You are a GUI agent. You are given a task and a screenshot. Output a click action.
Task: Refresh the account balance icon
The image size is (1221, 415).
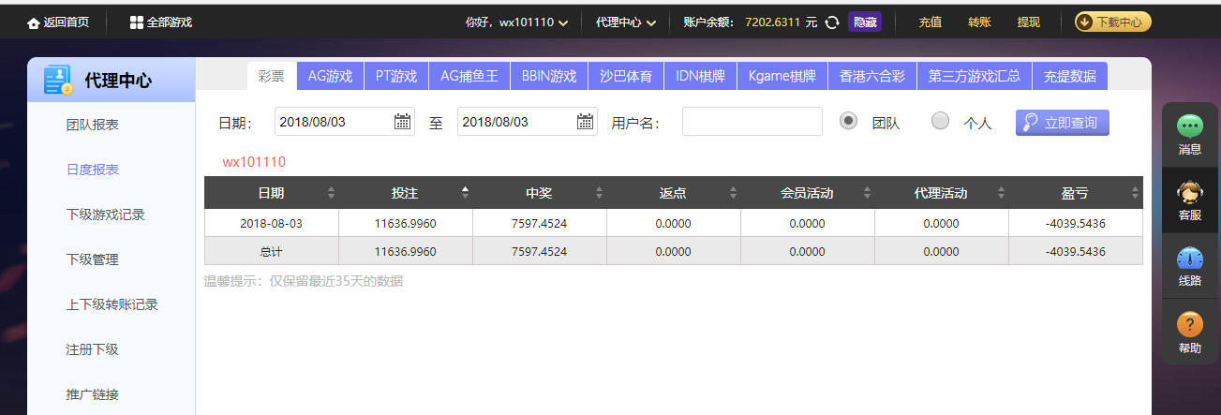pos(831,22)
